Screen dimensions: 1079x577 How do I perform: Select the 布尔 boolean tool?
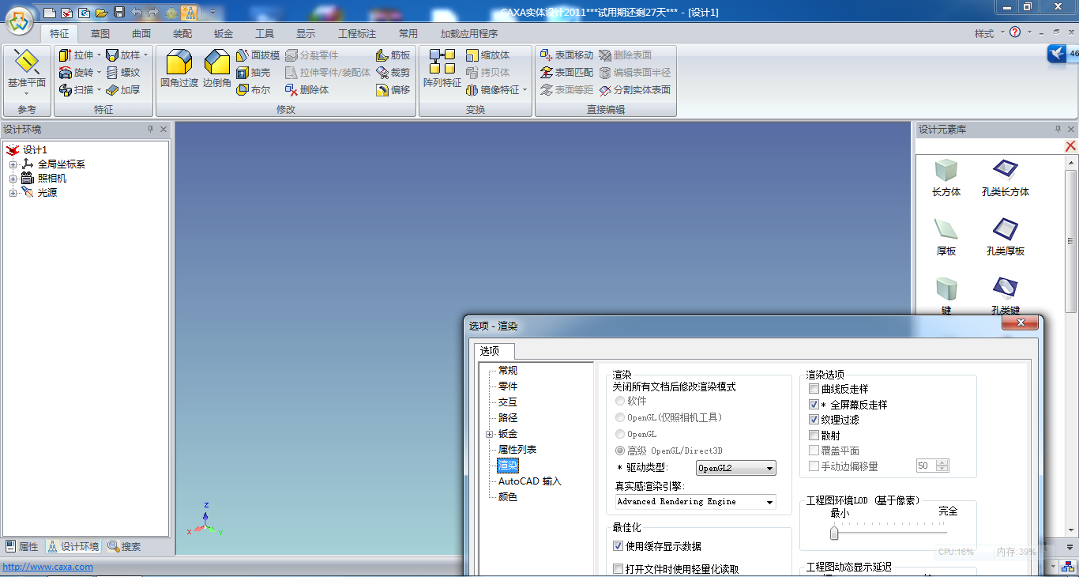(x=254, y=90)
